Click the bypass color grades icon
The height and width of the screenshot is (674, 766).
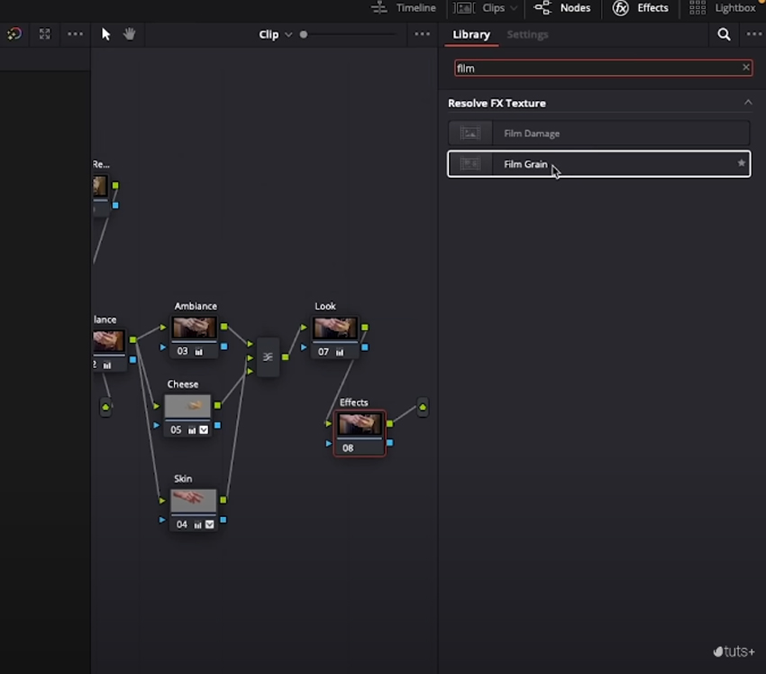tap(14, 33)
